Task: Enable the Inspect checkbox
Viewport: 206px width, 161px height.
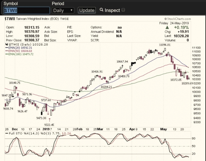Action: click(x=123, y=10)
